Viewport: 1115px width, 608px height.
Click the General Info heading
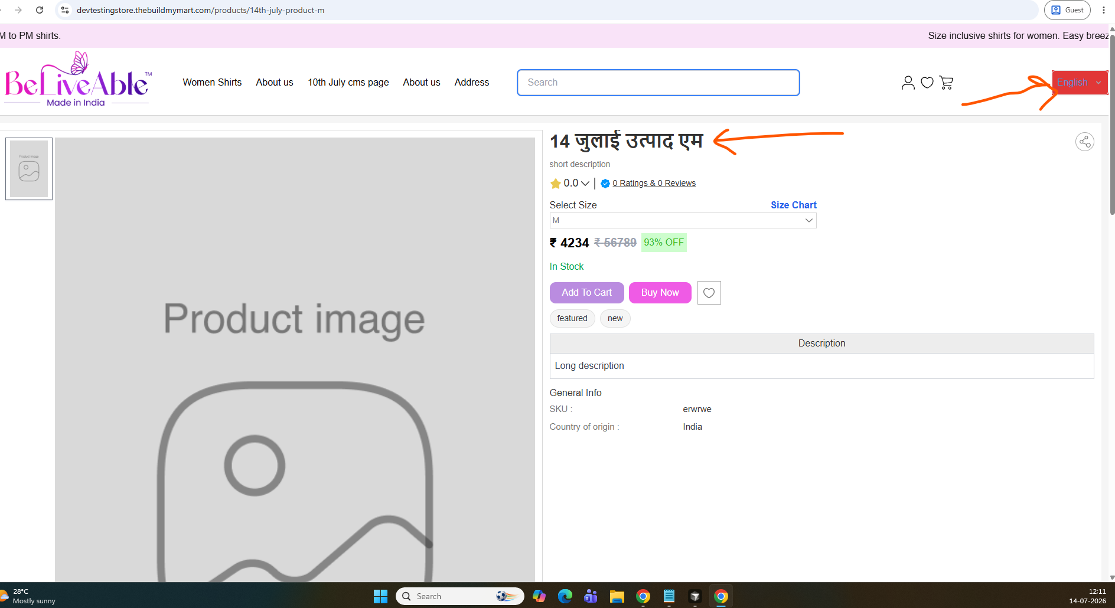576,393
